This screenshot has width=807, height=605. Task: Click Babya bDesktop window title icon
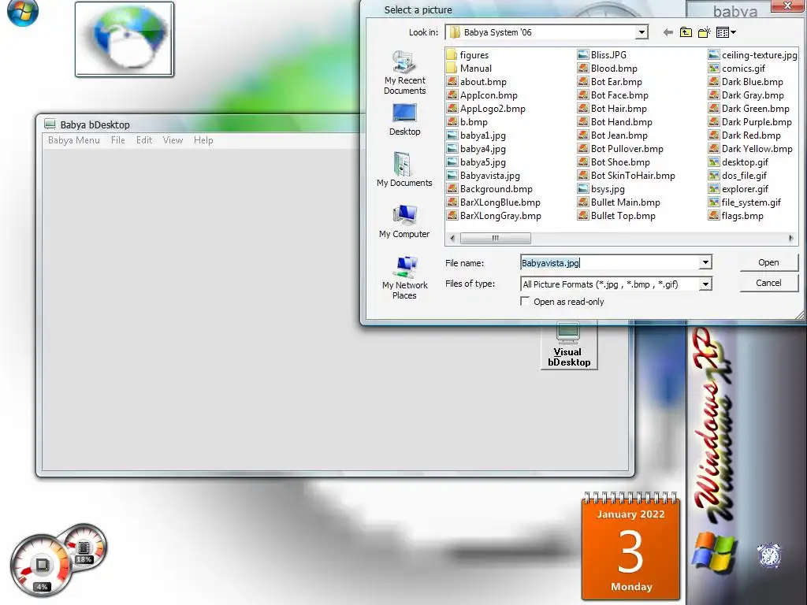coord(50,124)
